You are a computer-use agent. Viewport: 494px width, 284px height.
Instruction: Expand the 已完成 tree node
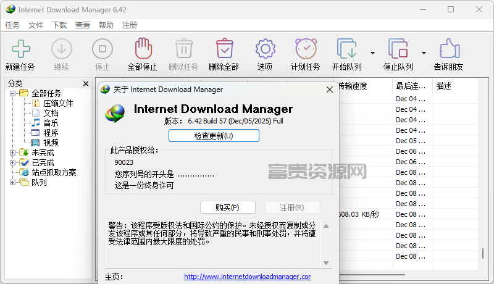pos(12,162)
